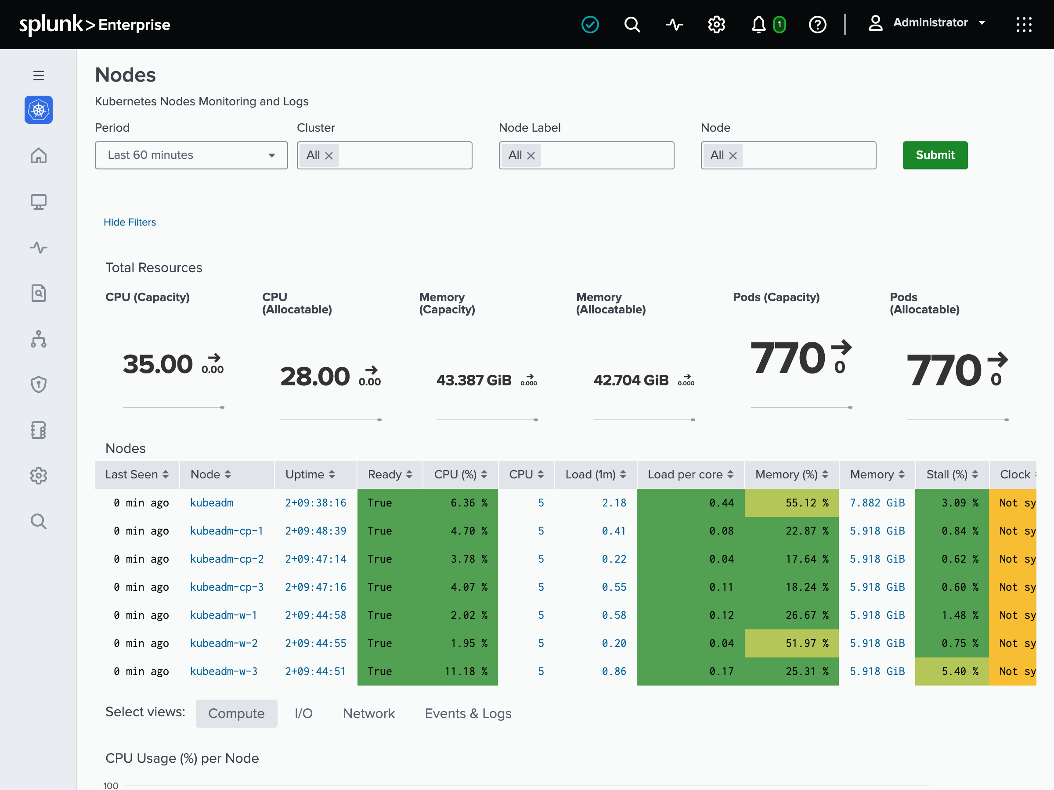Image resolution: width=1054 pixels, height=790 pixels.
Task: Sort table by Load per core column
Action: coord(690,474)
